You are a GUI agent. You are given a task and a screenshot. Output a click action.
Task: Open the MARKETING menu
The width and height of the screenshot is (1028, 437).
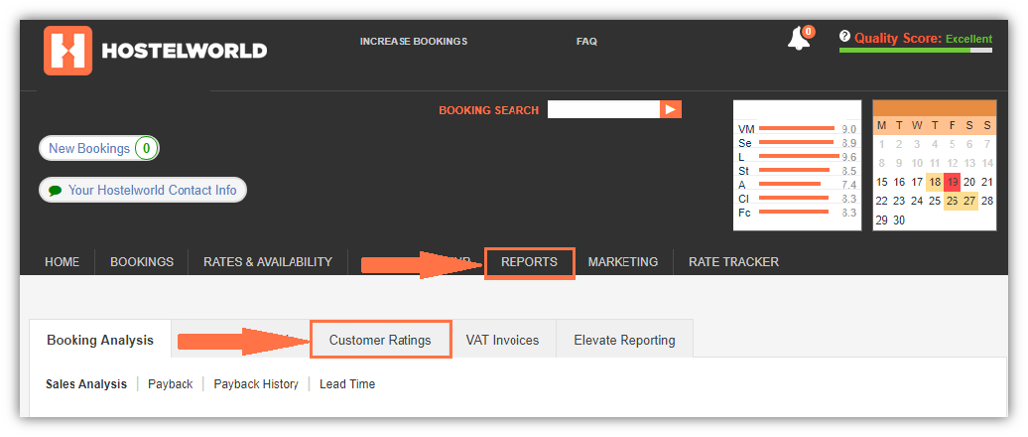(623, 262)
